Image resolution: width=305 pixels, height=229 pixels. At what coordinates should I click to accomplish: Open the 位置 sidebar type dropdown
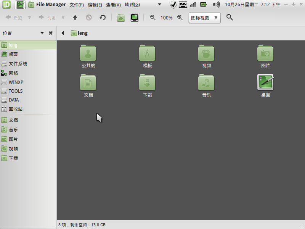[x=42, y=33]
